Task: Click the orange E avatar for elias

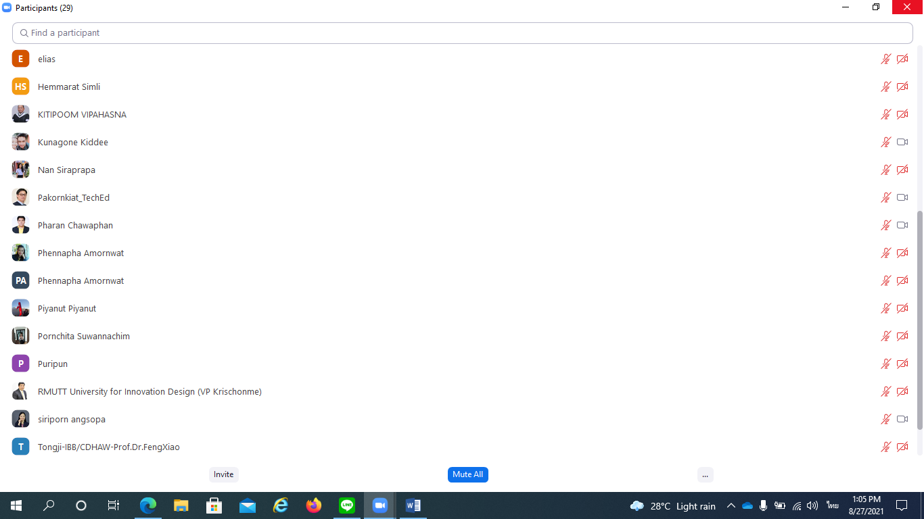Action: pos(20,59)
